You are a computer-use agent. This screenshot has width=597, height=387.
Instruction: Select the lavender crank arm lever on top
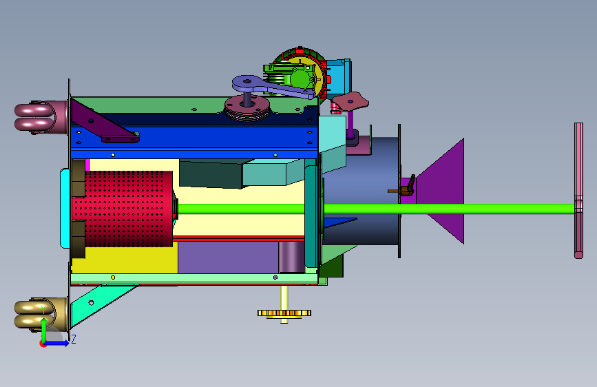click(x=273, y=87)
